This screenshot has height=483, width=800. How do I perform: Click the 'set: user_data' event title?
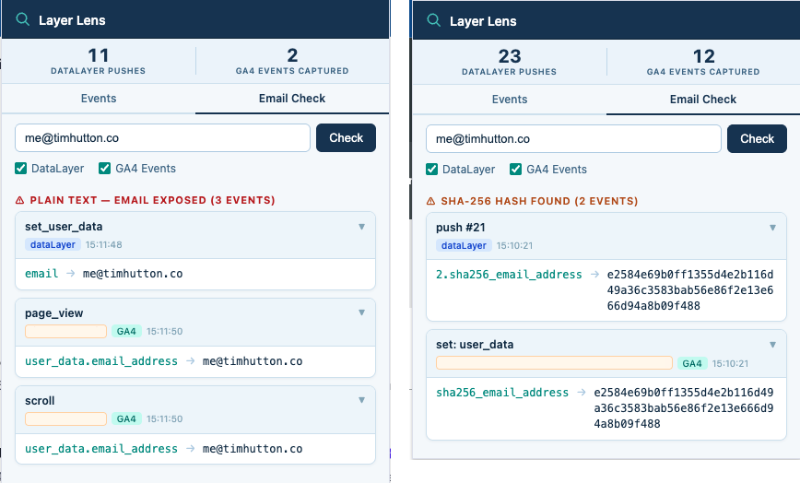[x=475, y=345]
